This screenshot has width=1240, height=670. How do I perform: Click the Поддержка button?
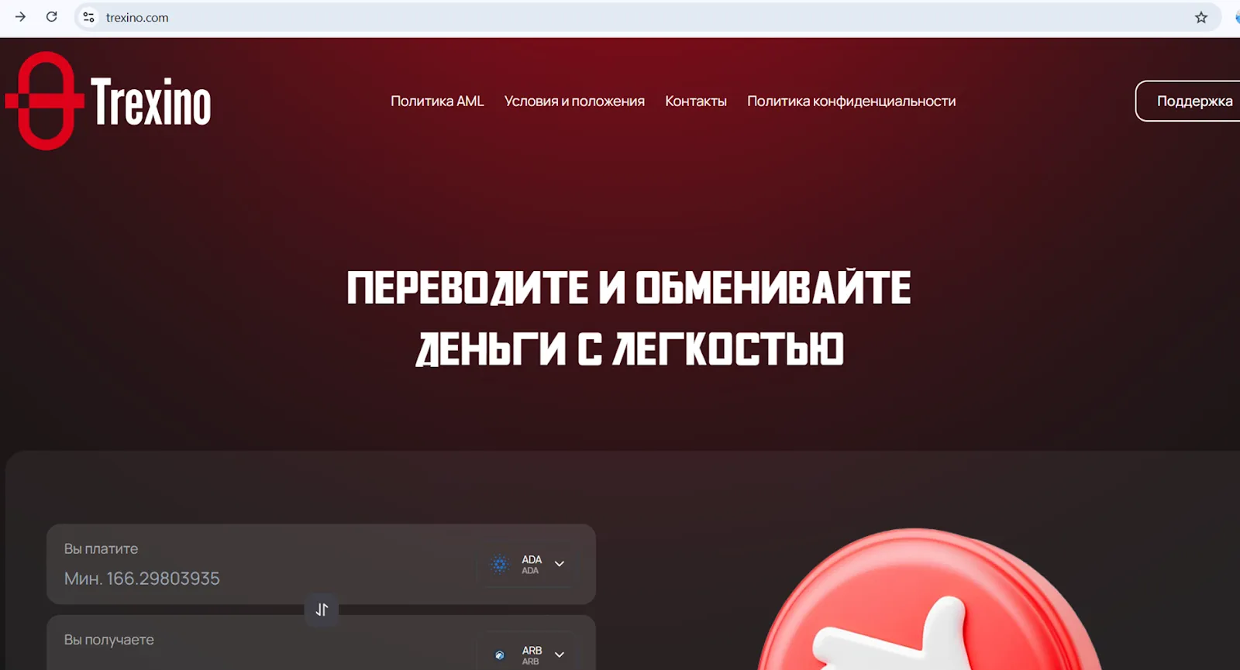[1189, 101]
